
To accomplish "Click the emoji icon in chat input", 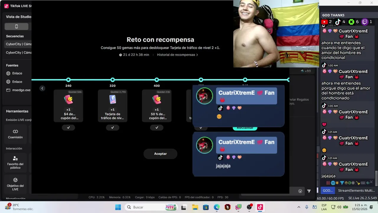I will (300, 191).
